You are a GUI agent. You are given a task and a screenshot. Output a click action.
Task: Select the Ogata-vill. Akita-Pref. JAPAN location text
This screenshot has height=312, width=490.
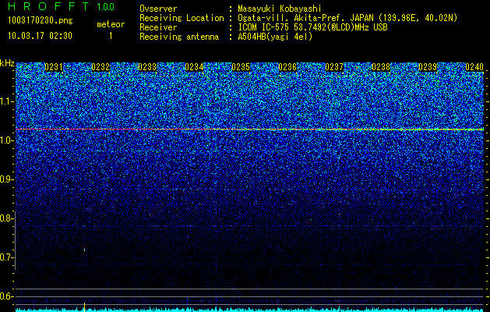[x=347, y=18]
